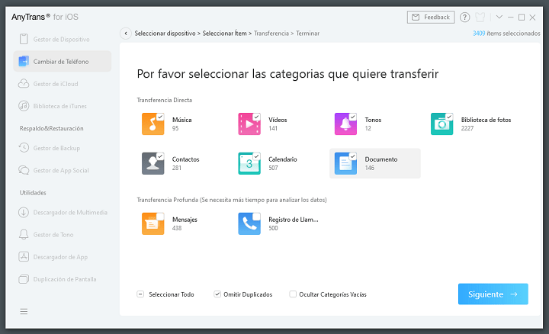Open Gestor de App Social chat icon
The height and width of the screenshot is (334, 549).
(24, 170)
